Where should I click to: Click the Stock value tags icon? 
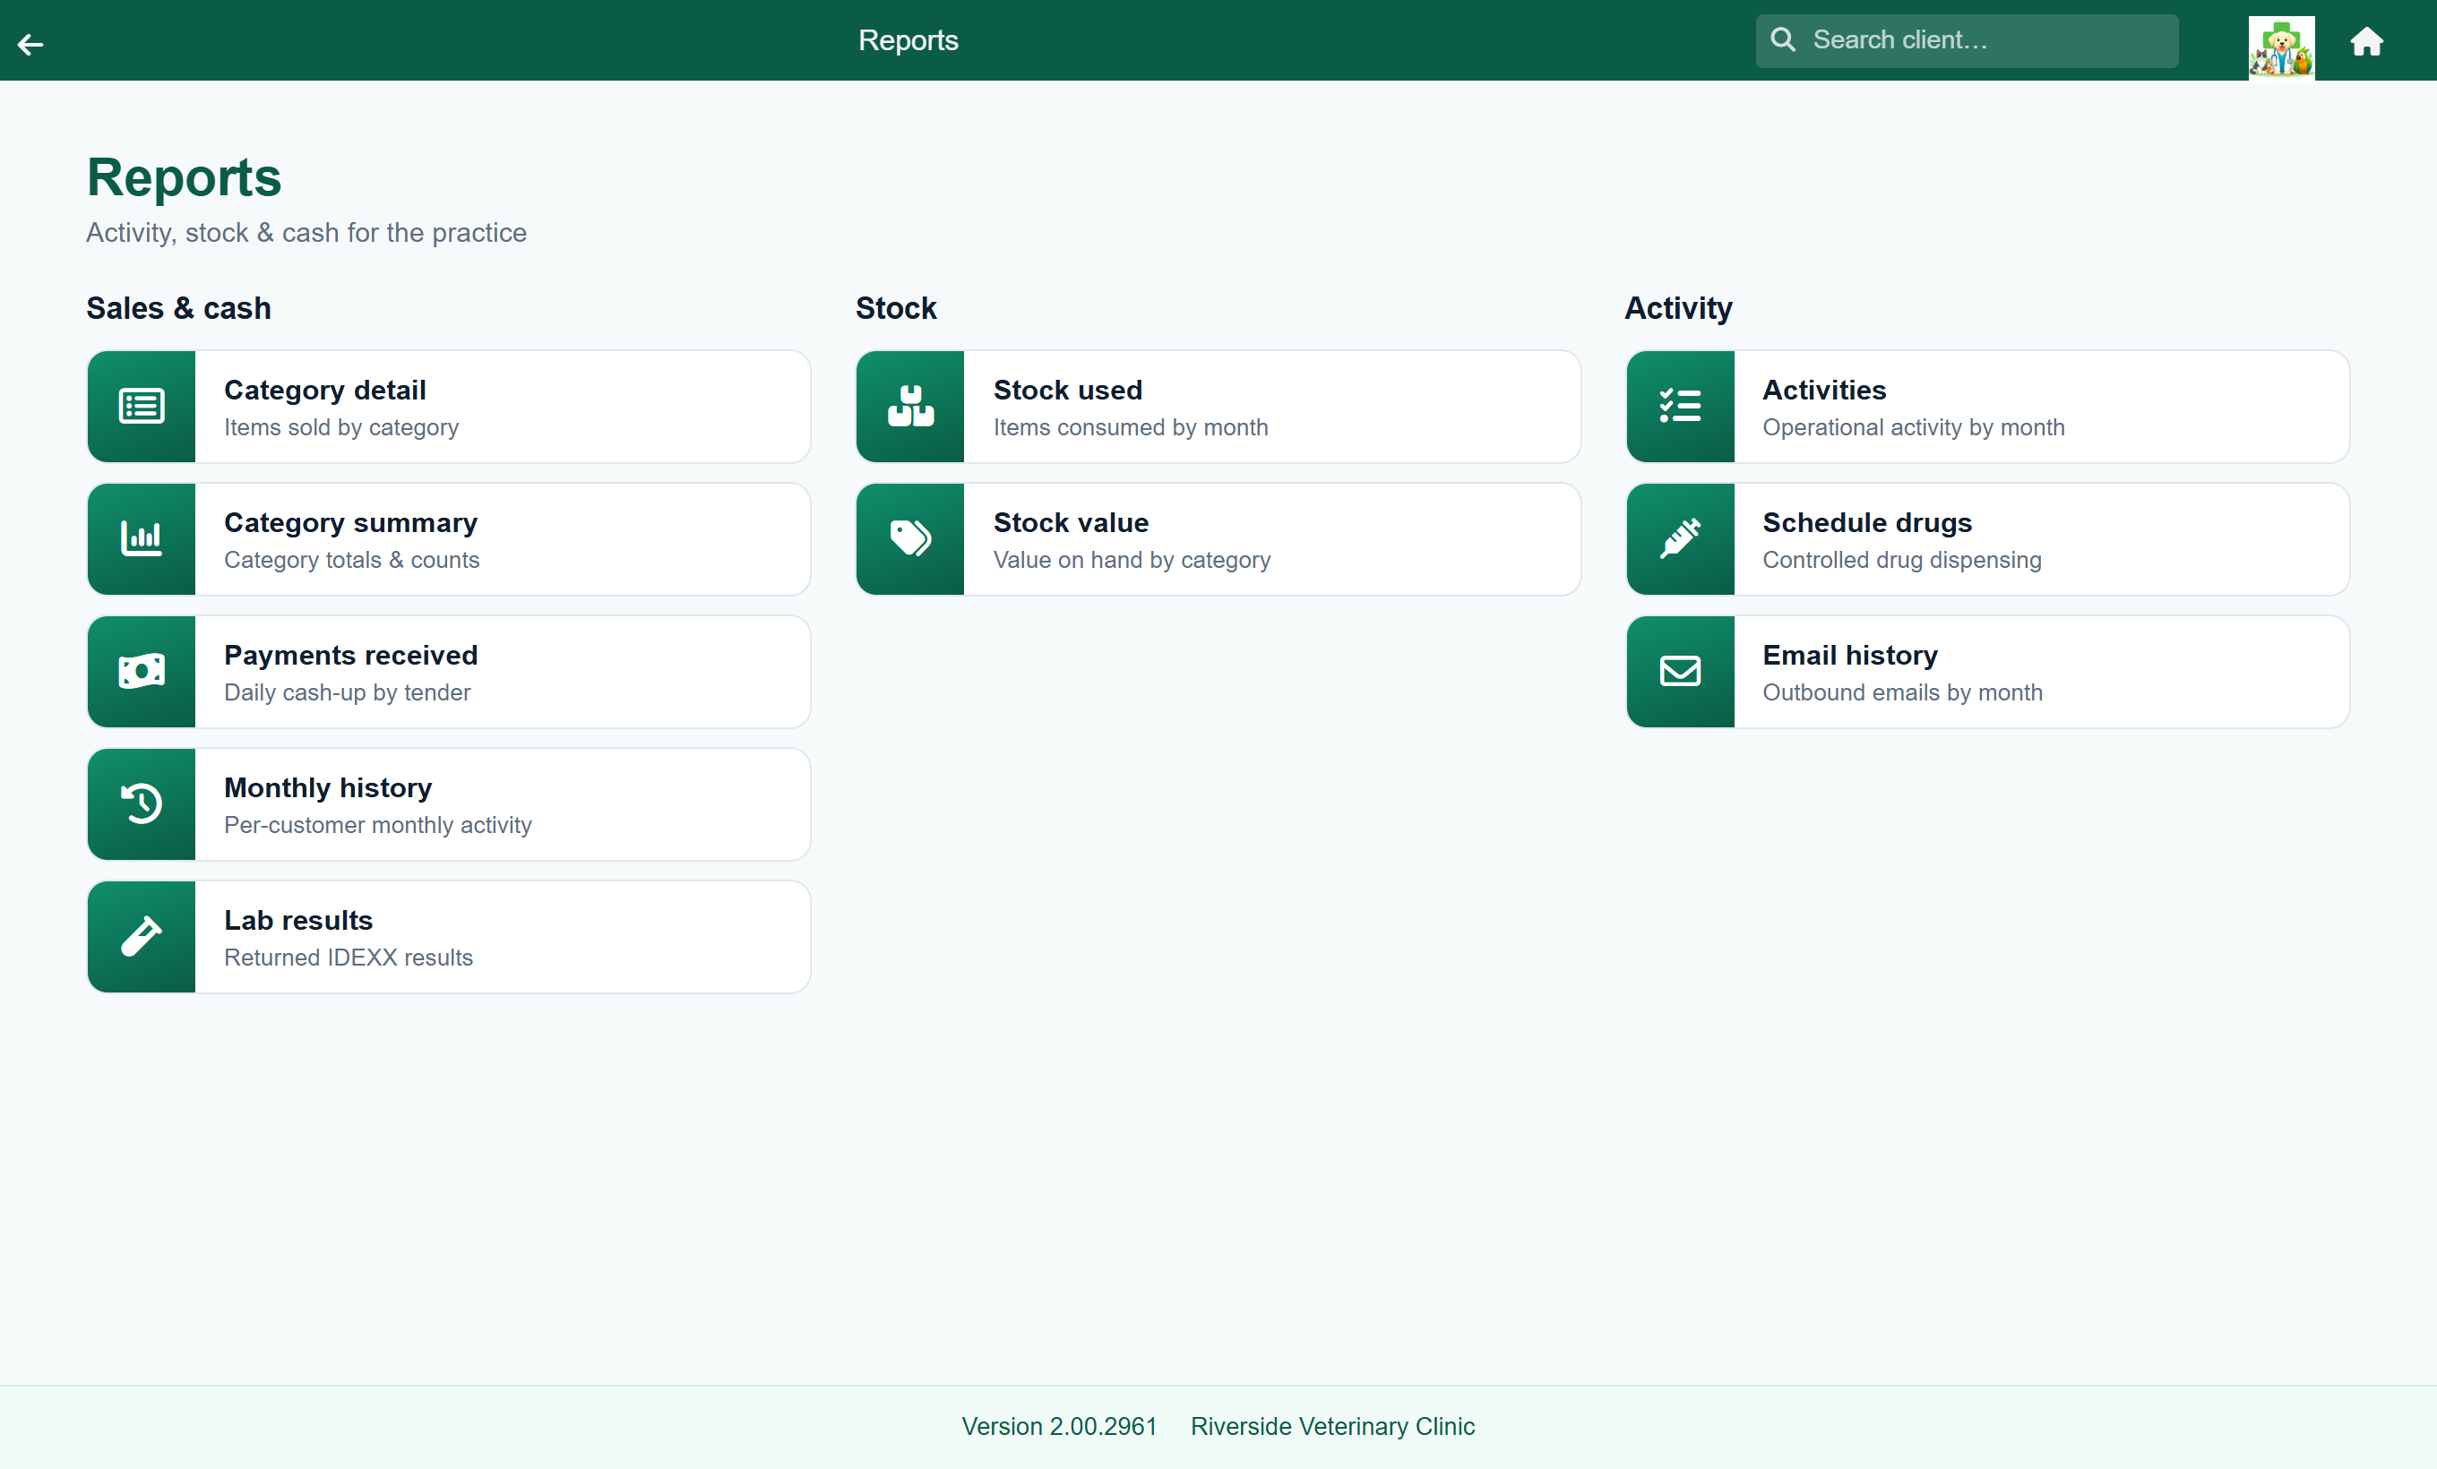click(x=910, y=538)
